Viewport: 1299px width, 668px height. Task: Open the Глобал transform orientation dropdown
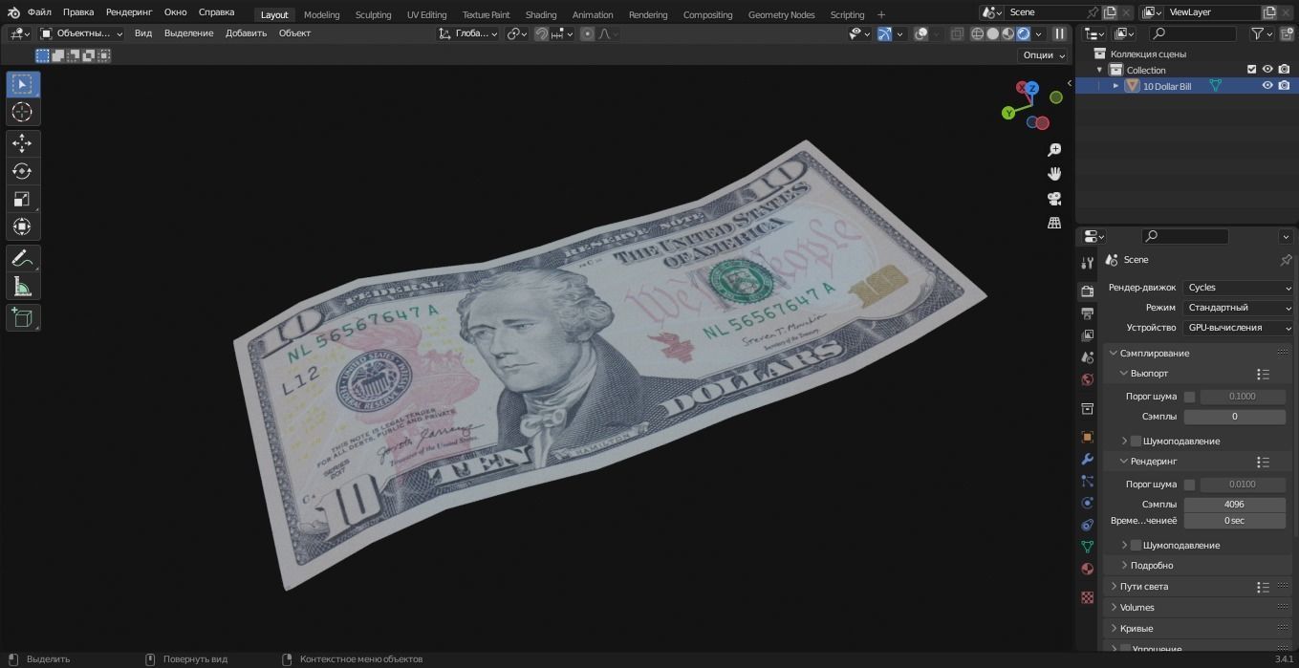tap(468, 33)
